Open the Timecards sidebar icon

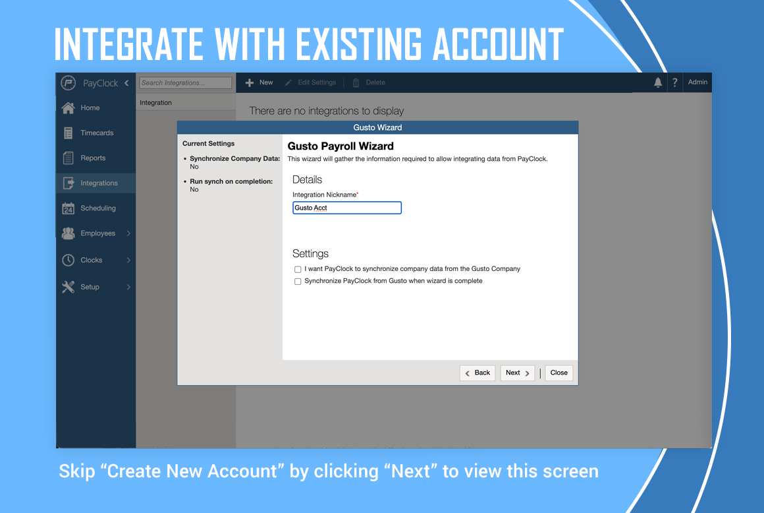pos(68,133)
